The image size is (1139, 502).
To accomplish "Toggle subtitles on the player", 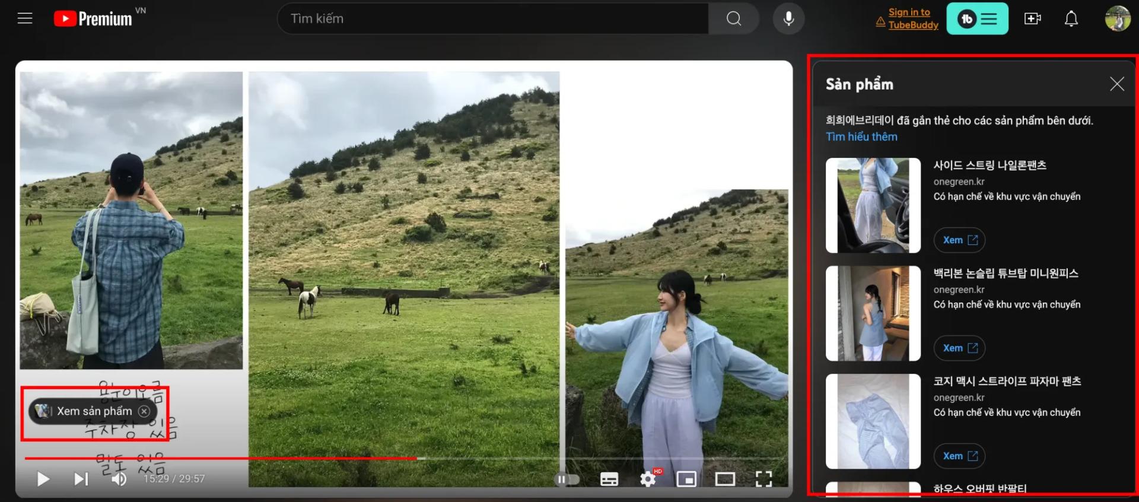I will tap(609, 479).
